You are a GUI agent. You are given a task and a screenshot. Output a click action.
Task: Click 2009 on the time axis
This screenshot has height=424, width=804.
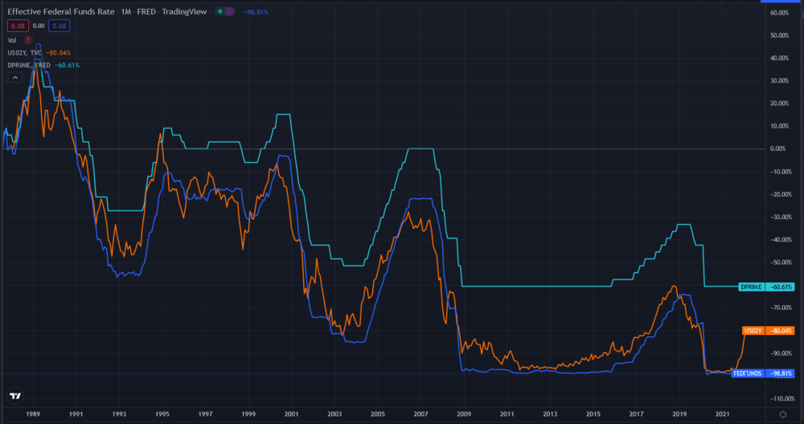tap(463, 414)
